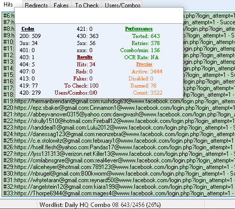Click the 'Banned: 78' proxies value
This screenshot has width=235, height=209.
pyautogui.click(x=143, y=86)
